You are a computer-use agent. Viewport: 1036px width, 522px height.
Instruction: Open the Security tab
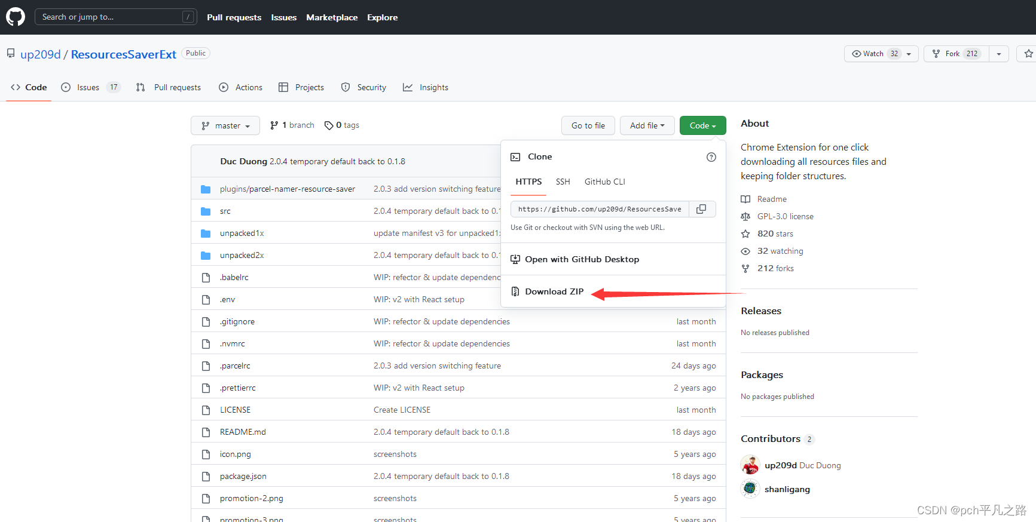(x=363, y=87)
